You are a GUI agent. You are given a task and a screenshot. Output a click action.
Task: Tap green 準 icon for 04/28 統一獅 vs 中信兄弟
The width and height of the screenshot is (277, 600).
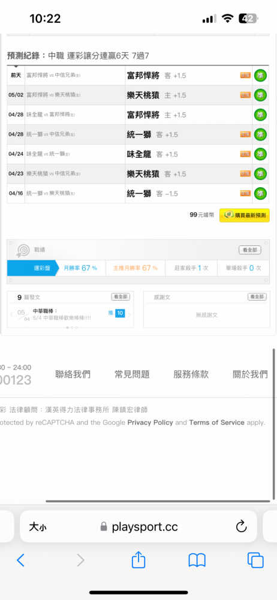click(260, 134)
